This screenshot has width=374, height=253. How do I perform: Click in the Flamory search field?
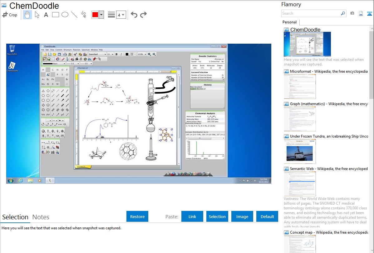(311, 13)
